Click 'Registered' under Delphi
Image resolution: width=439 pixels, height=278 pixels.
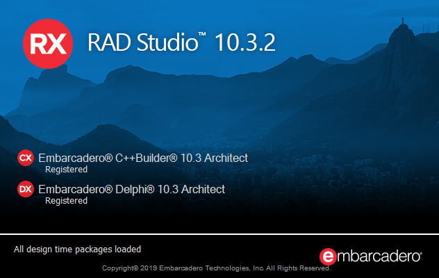click(67, 201)
